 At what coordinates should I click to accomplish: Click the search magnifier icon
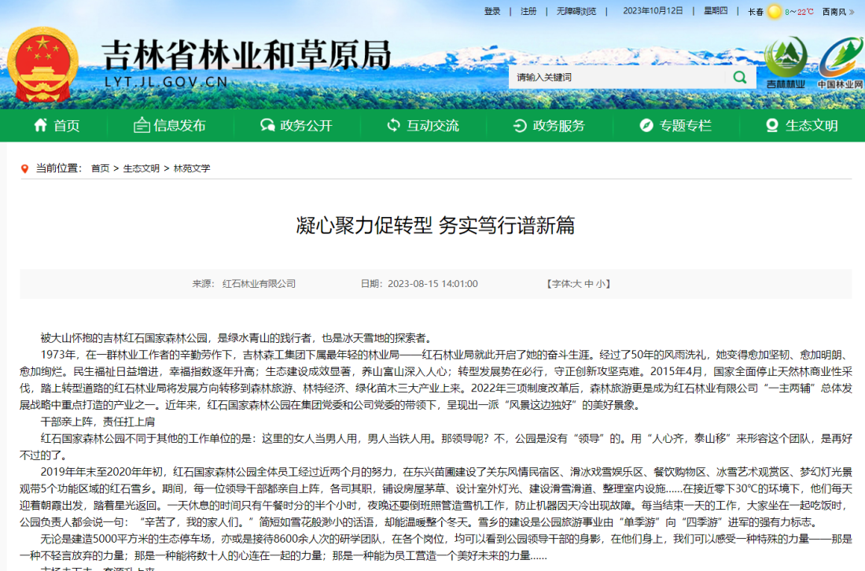739,77
